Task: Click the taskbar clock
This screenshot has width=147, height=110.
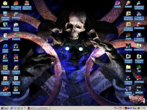Action: tap(143, 108)
